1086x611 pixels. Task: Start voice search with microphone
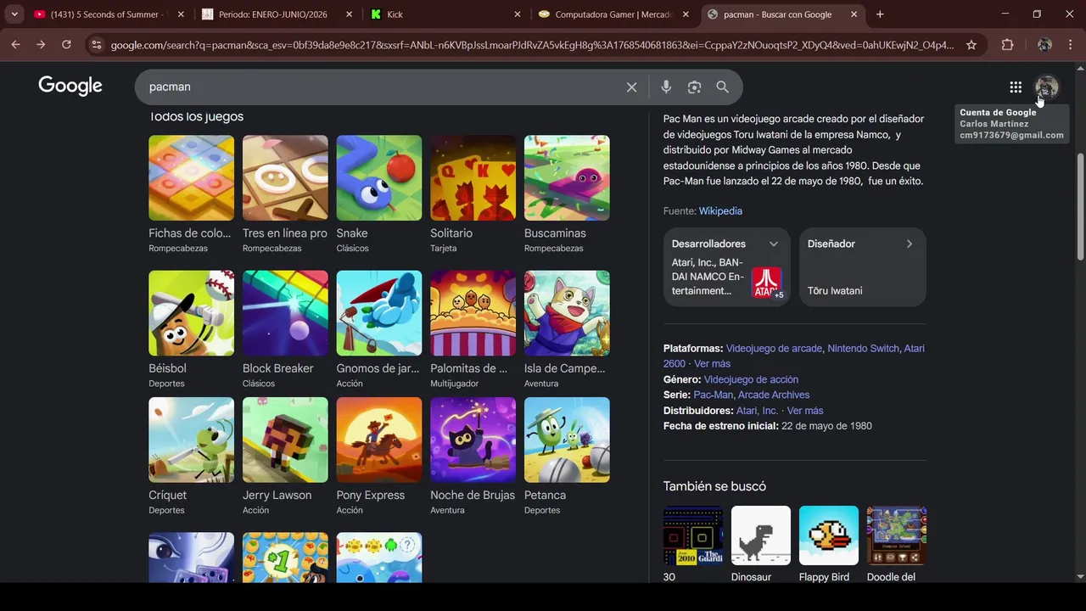click(x=666, y=87)
